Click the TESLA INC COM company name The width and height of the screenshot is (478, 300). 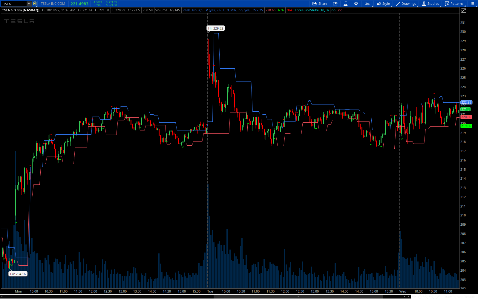53,4
